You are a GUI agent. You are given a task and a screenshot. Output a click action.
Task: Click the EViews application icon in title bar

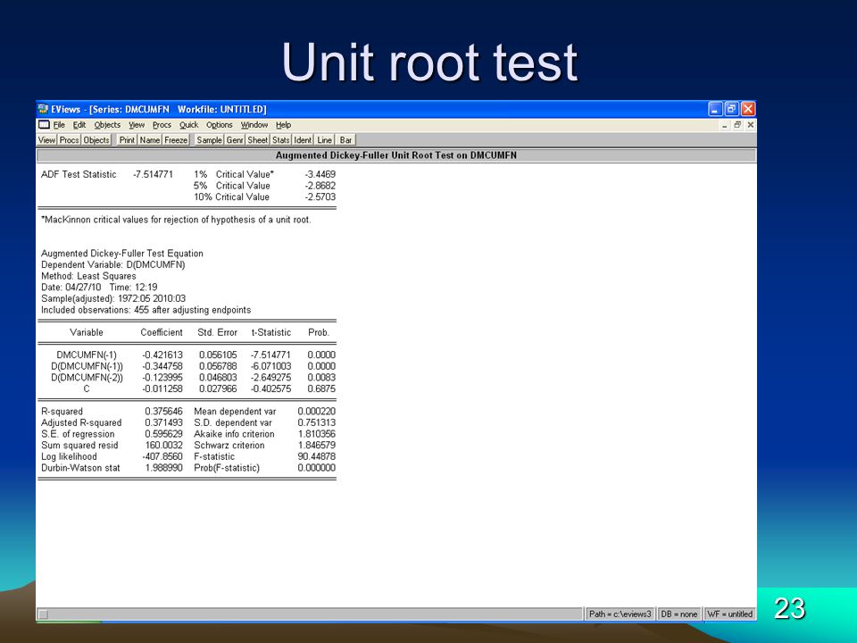43,109
